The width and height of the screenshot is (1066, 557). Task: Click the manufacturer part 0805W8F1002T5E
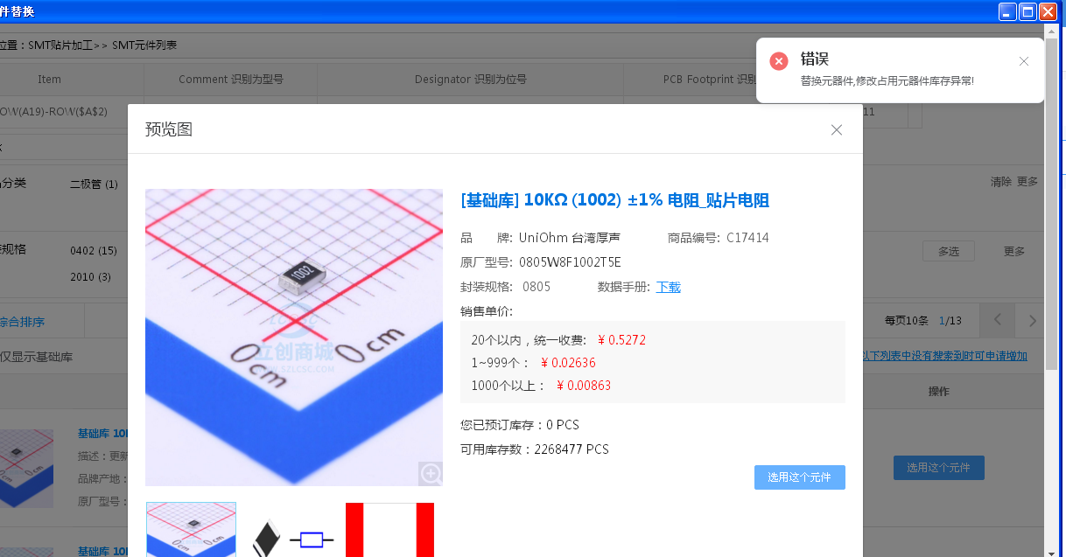[570, 262]
